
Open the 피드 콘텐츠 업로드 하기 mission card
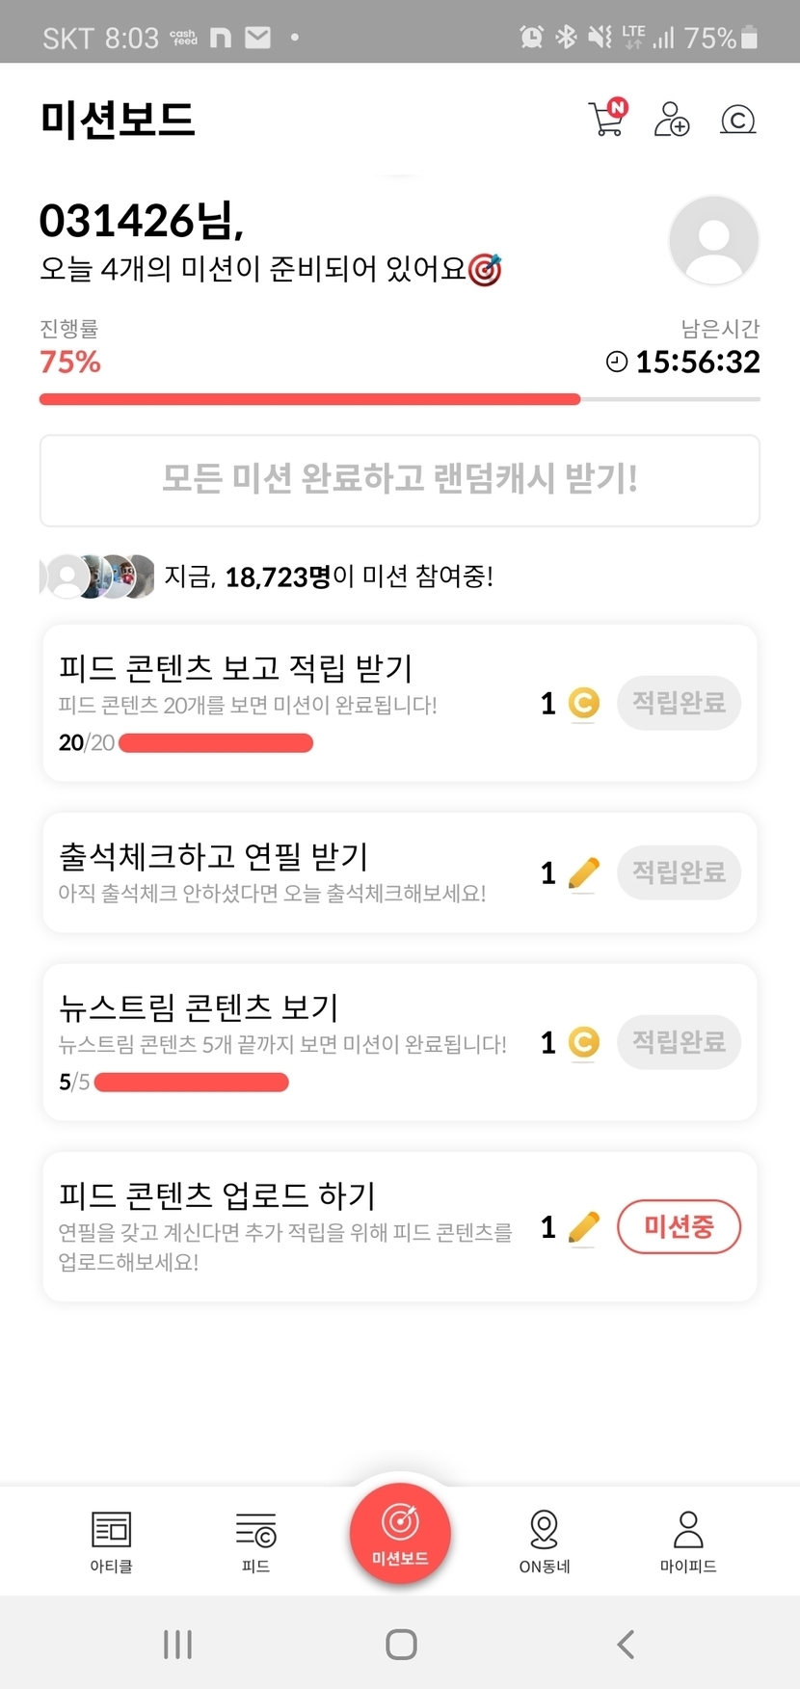289,1226
